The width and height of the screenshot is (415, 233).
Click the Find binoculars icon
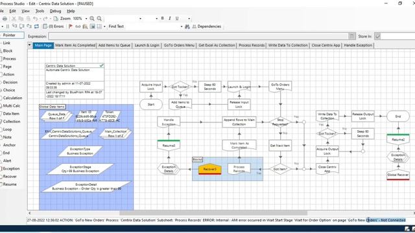(187, 27)
